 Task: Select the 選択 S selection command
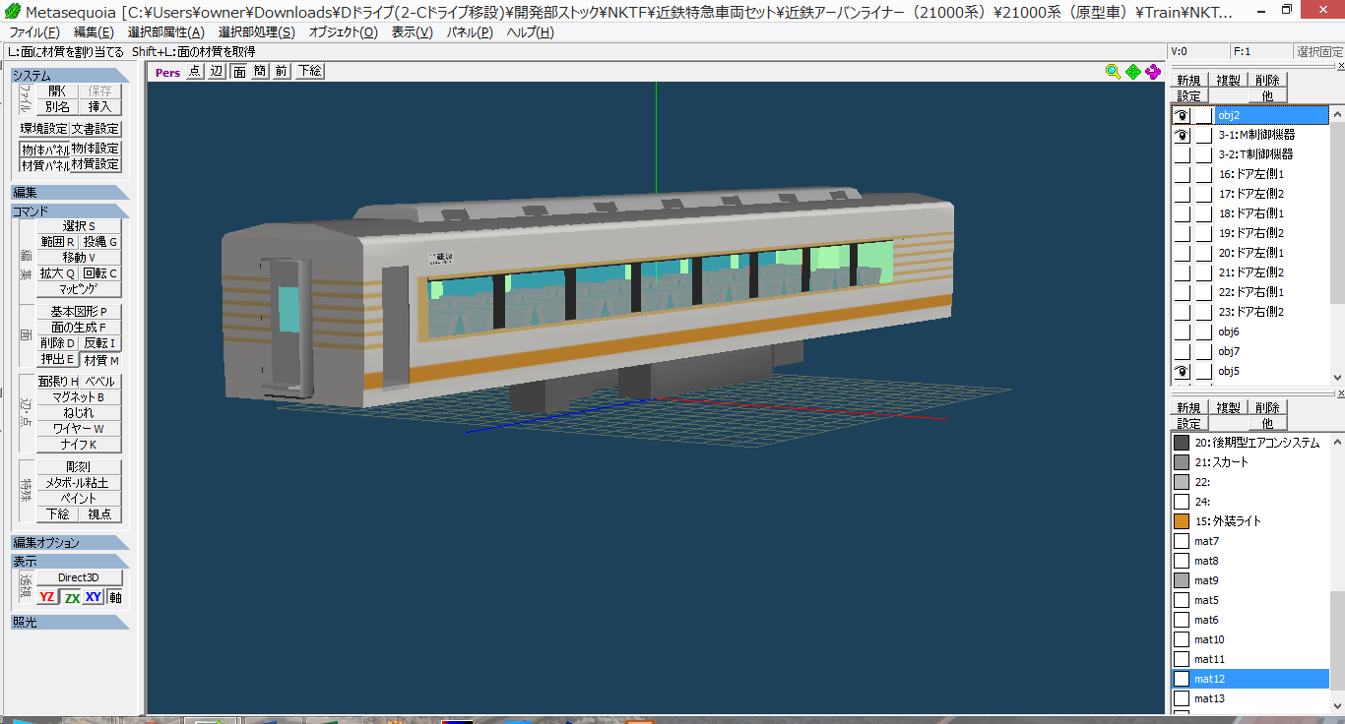click(x=79, y=226)
